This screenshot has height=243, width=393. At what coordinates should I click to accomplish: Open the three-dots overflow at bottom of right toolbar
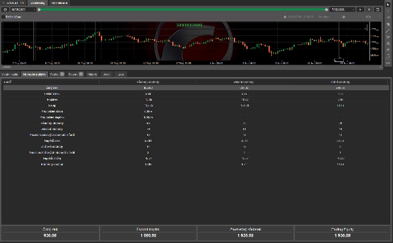[388, 63]
